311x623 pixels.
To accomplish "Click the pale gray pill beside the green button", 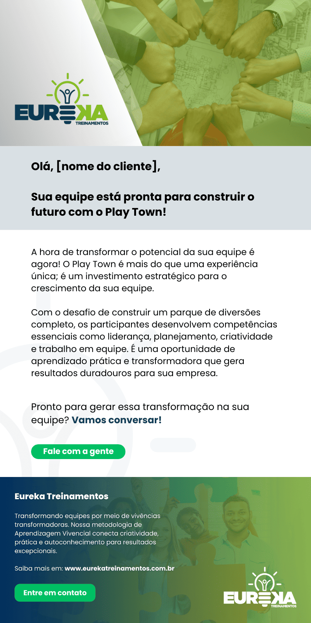I will tap(173, 445).
